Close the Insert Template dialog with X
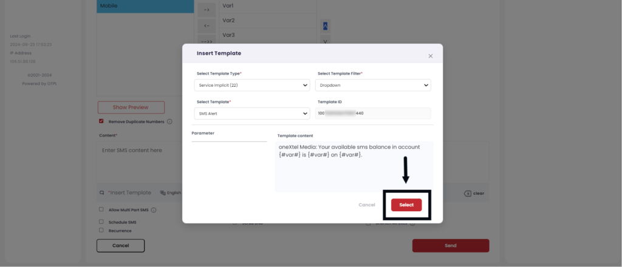The height and width of the screenshot is (267, 622). click(x=431, y=56)
